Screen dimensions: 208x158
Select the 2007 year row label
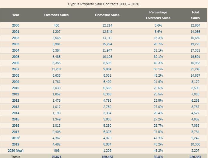tap(15, 69)
